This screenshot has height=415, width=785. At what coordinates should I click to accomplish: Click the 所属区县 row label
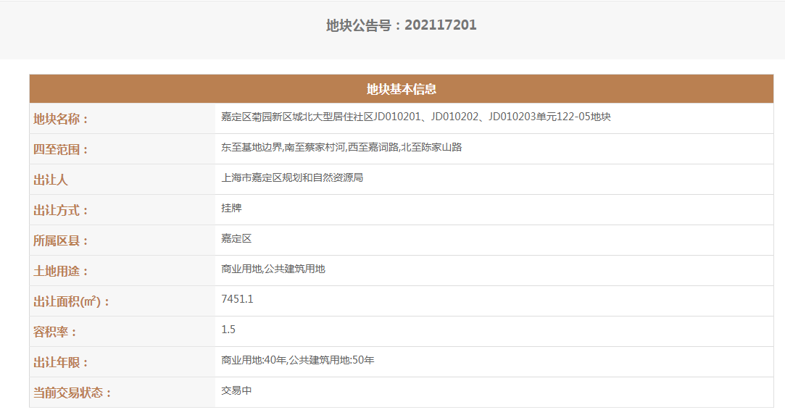[61, 241]
